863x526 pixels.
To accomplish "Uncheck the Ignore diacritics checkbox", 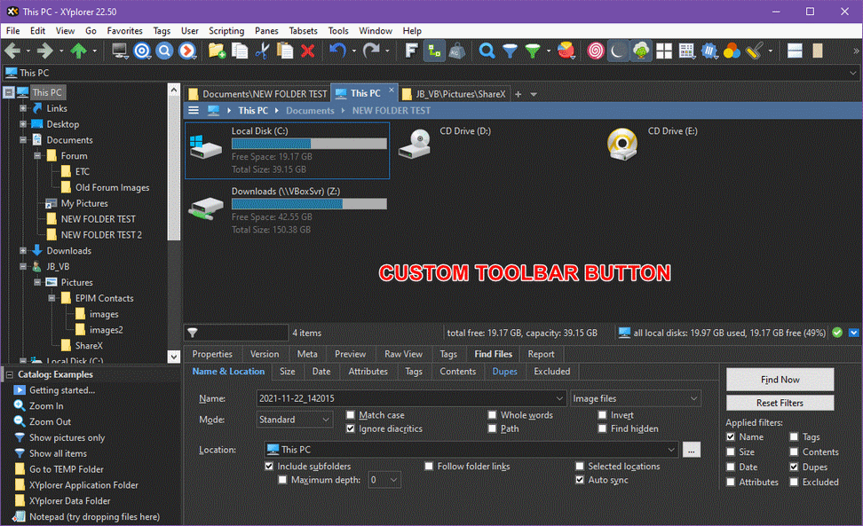I will [351, 428].
